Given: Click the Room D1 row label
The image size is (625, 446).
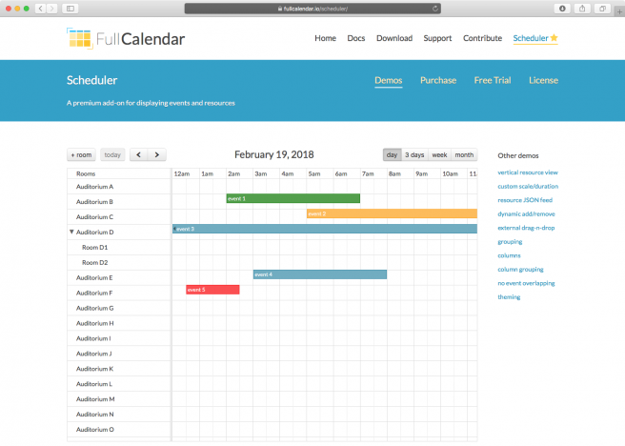Looking at the screenshot, I should pyautogui.click(x=95, y=247).
